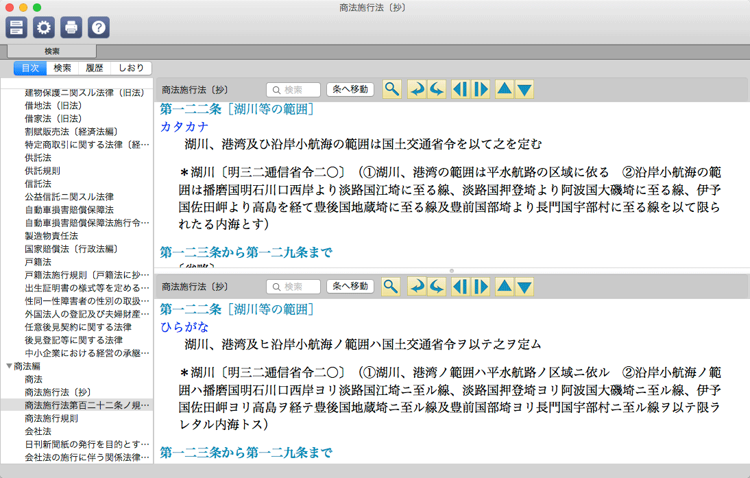This screenshot has height=478, width=750.
Task: Select the 目次 tab
Action: pos(30,68)
